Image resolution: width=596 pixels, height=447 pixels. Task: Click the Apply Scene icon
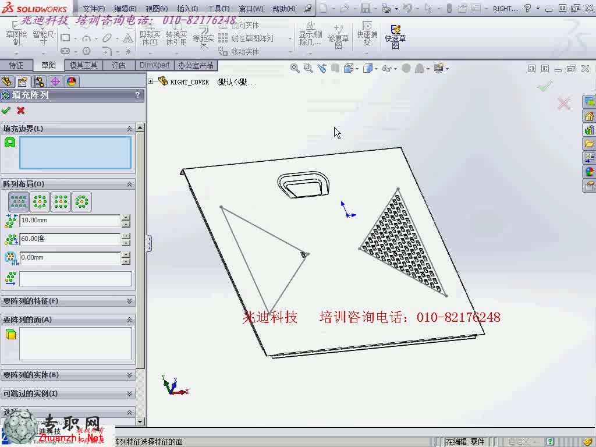[x=420, y=68]
